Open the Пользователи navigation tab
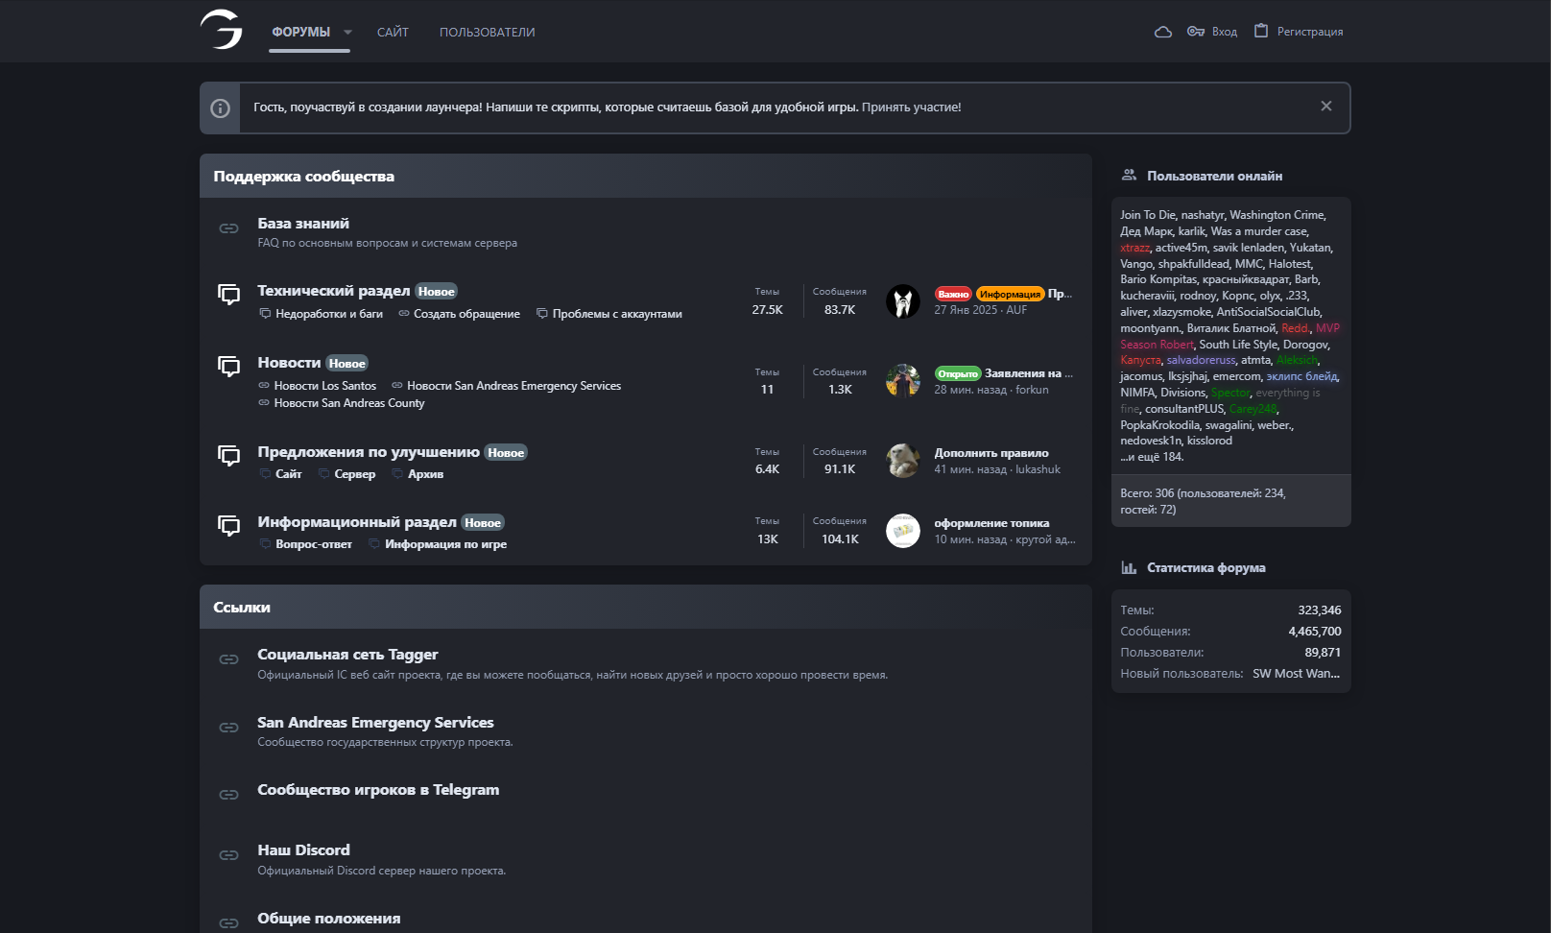1551x933 pixels. coord(487,33)
